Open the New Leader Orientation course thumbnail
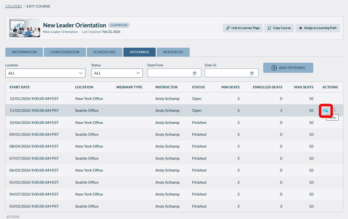 [x=24, y=28]
